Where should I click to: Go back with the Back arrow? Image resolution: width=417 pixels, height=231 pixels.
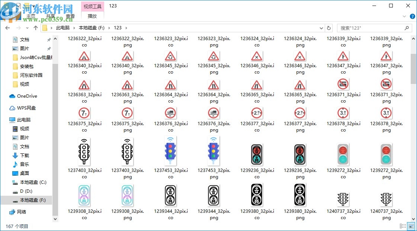(x=7, y=28)
